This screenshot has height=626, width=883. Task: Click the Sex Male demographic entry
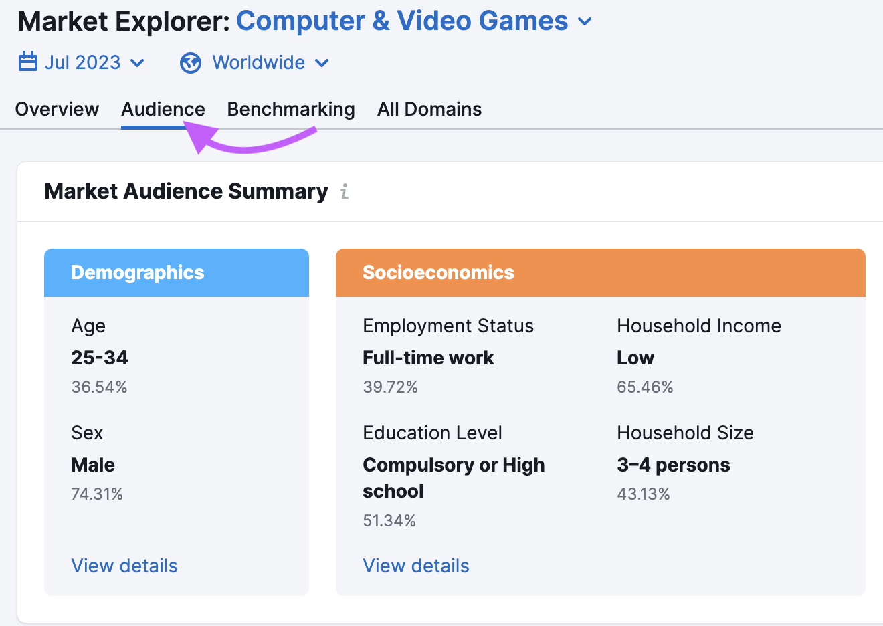pyautogui.click(x=92, y=464)
